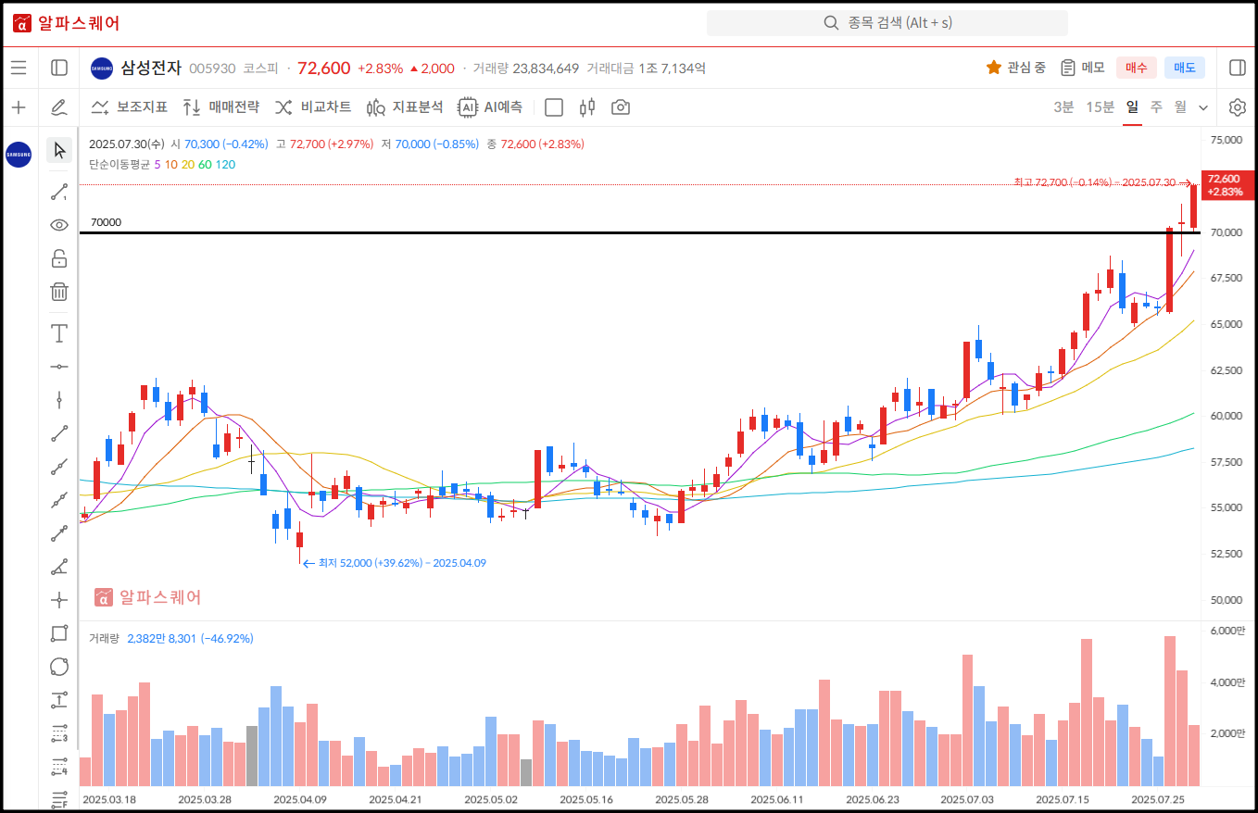The image size is (1258, 813).
Task: Select the cursor pointer tool
Action: coord(59,150)
